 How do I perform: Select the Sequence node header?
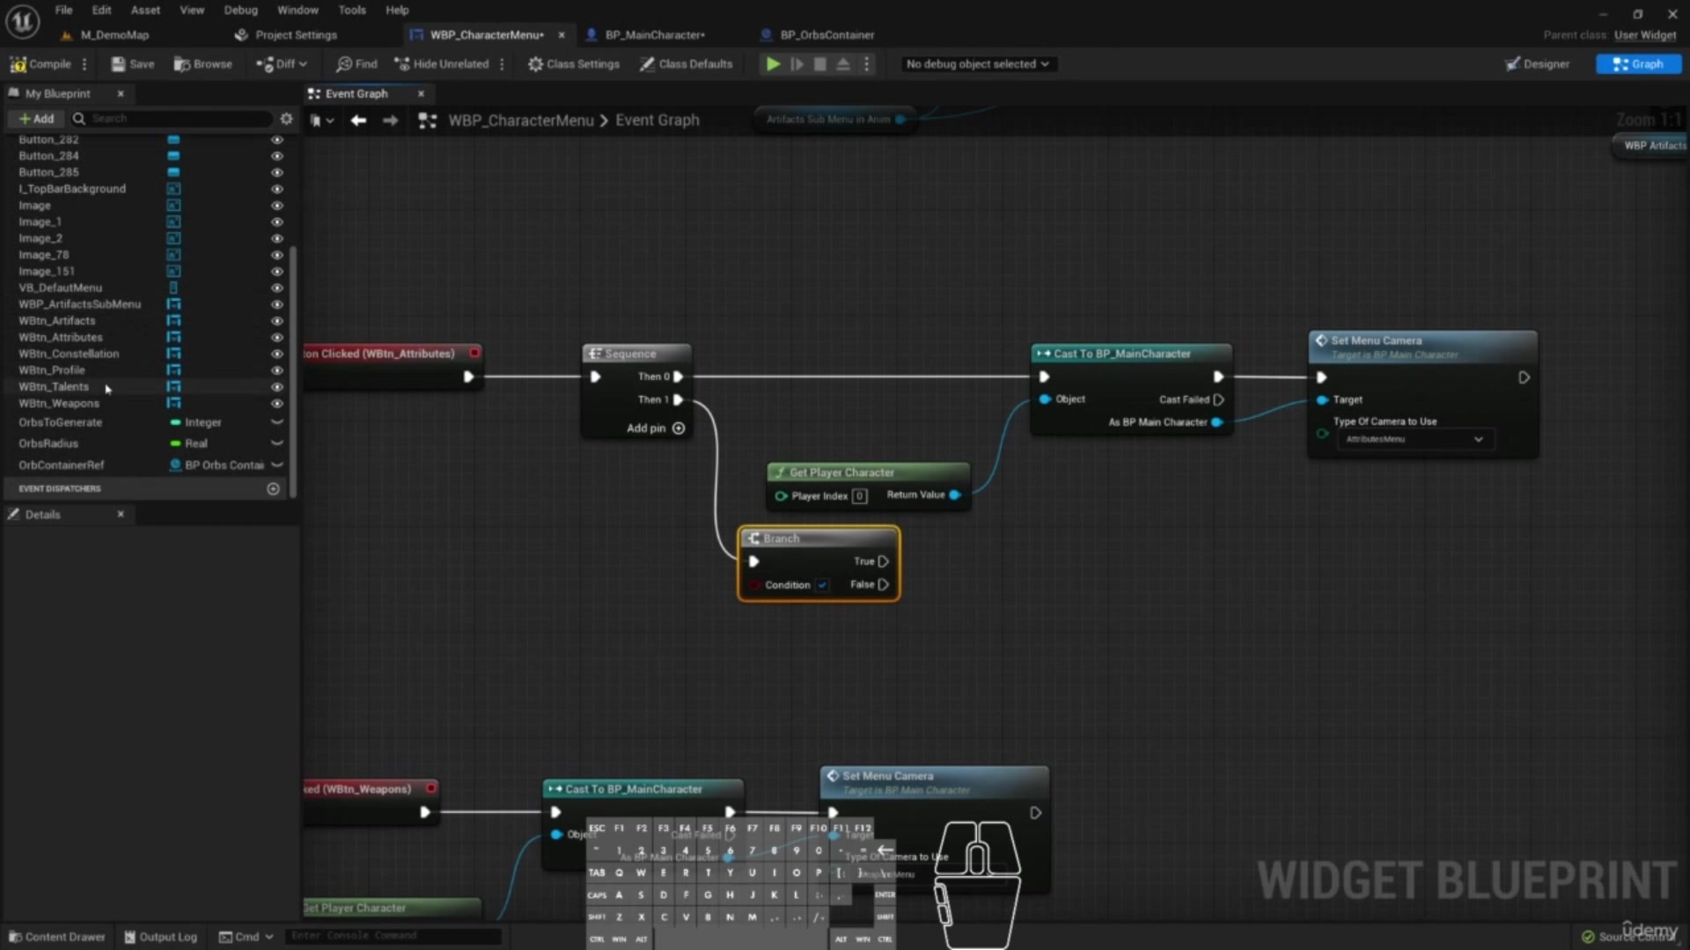pyautogui.click(x=636, y=354)
